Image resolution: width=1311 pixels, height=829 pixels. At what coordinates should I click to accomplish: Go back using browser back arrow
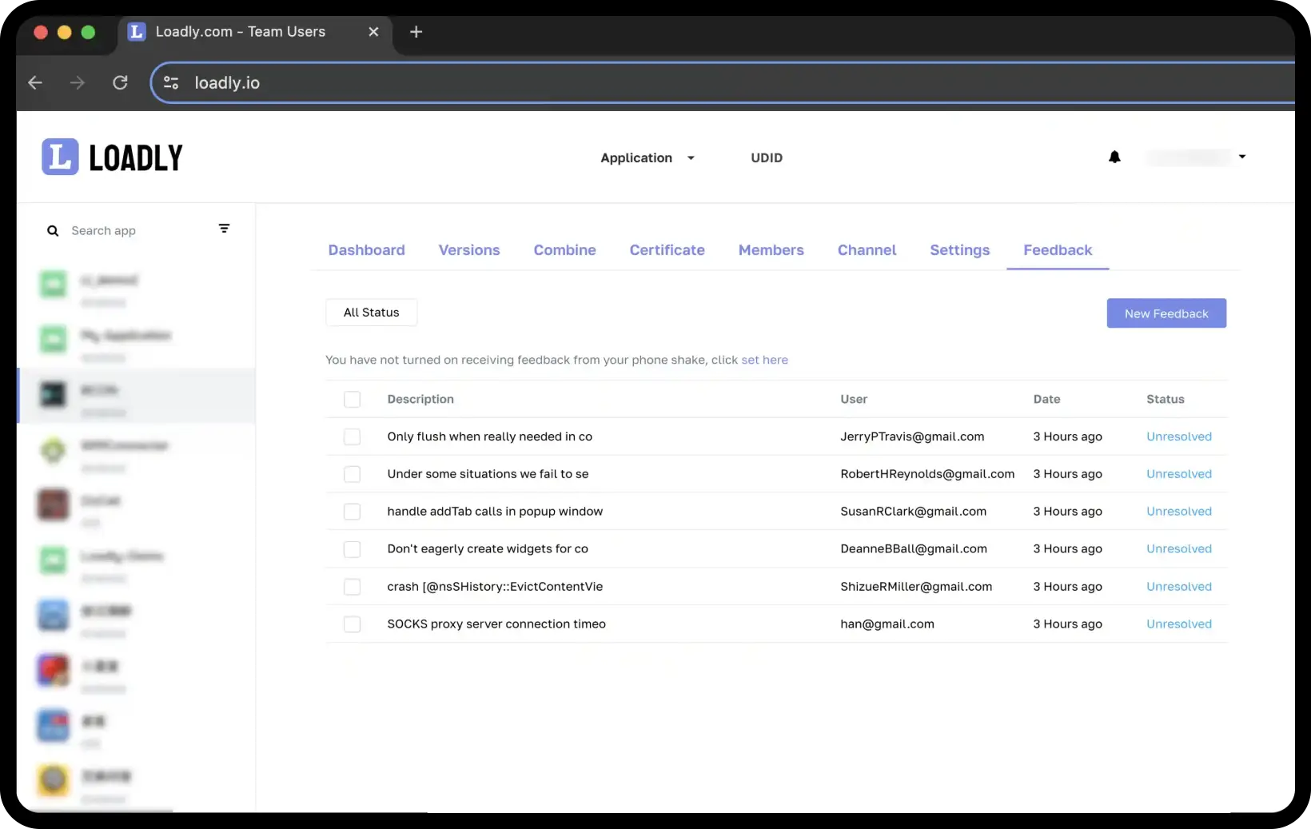tap(35, 82)
